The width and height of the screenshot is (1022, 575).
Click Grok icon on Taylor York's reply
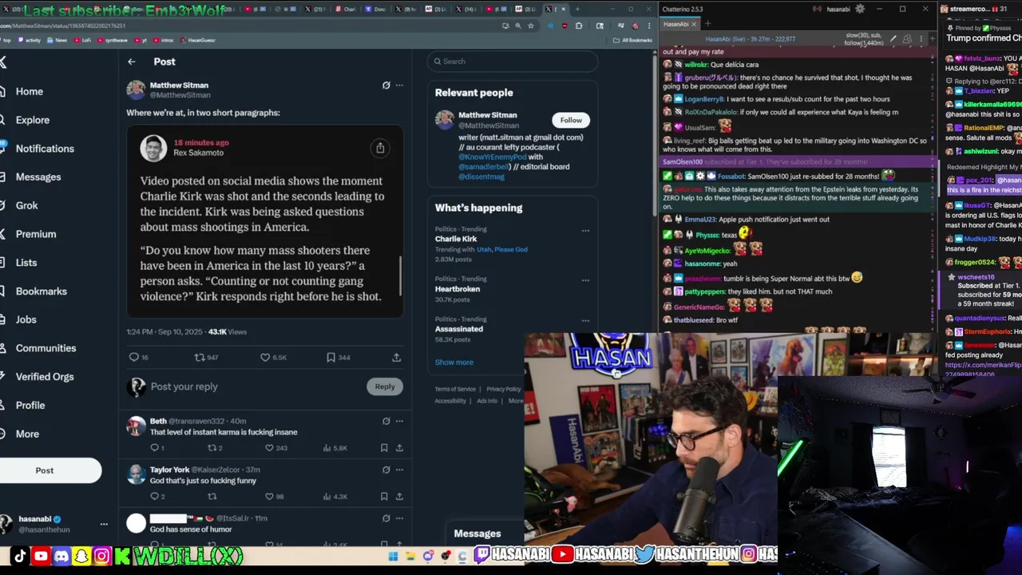[386, 470]
